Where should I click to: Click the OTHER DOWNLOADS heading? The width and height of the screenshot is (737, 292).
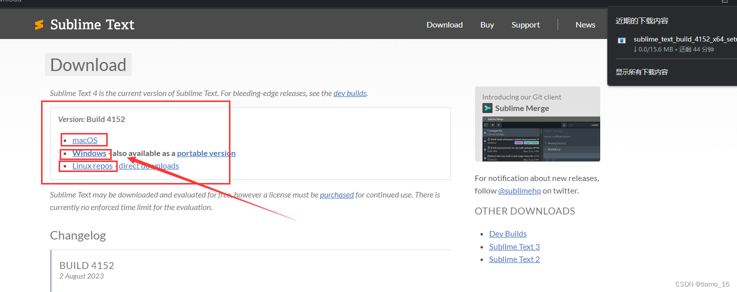(x=525, y=211)
